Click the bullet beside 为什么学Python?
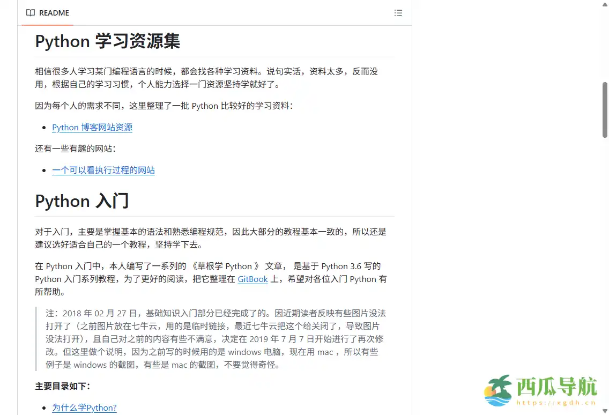 pyautogui.click(x=45, y=407)
